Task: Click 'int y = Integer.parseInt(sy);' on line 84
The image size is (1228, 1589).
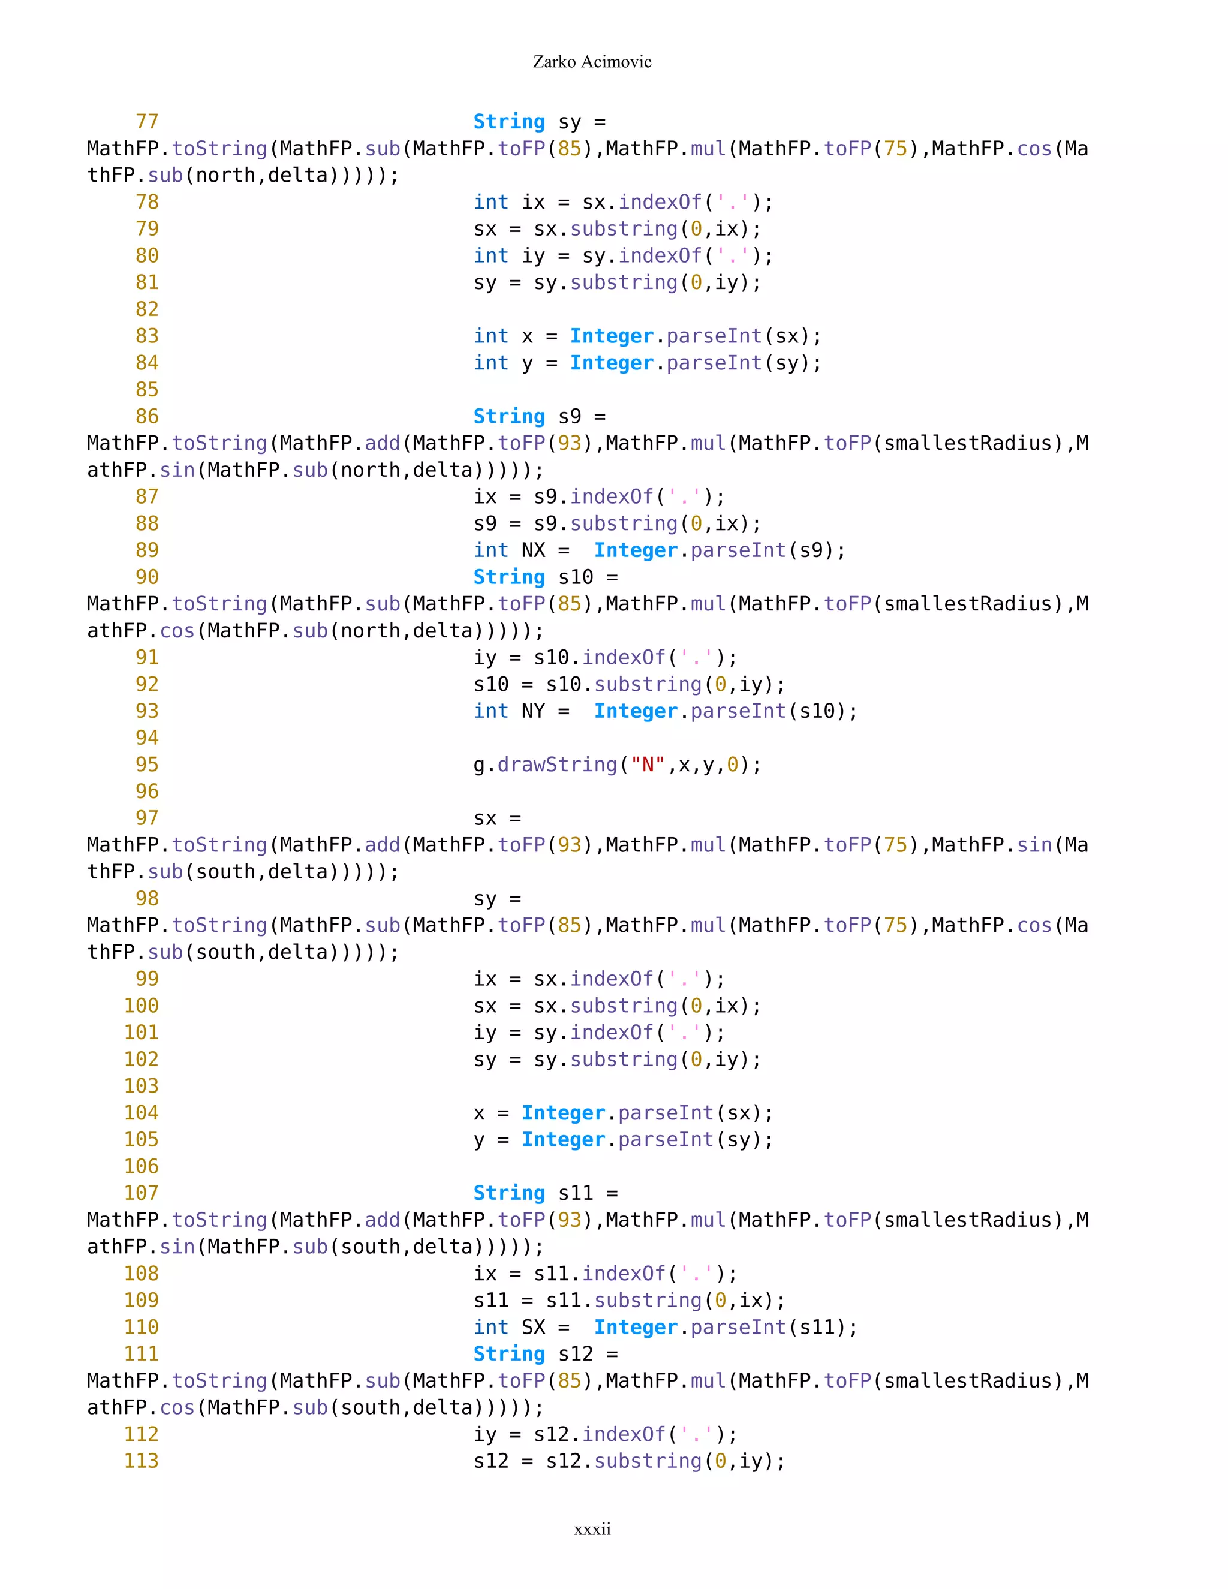Action: (648, 363)
